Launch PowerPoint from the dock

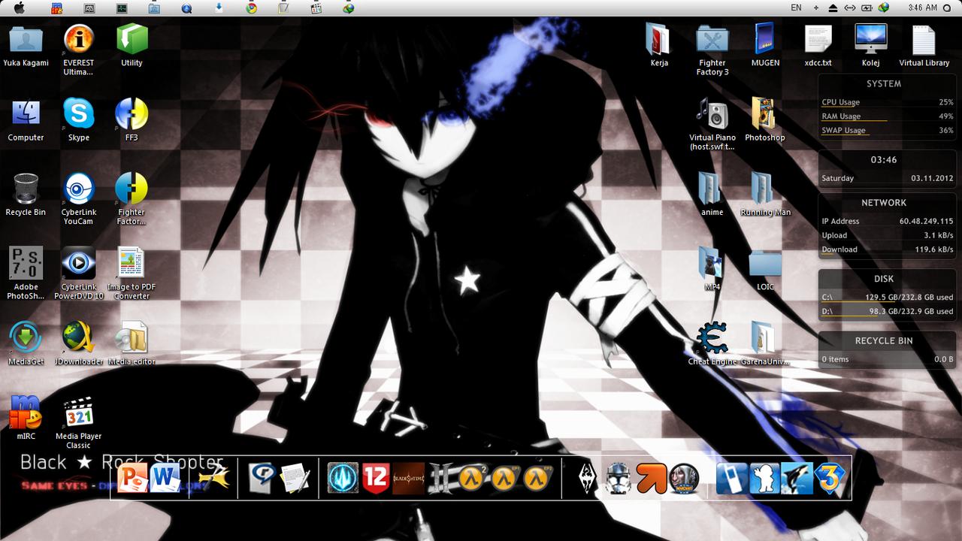click(x=134, y=478)
